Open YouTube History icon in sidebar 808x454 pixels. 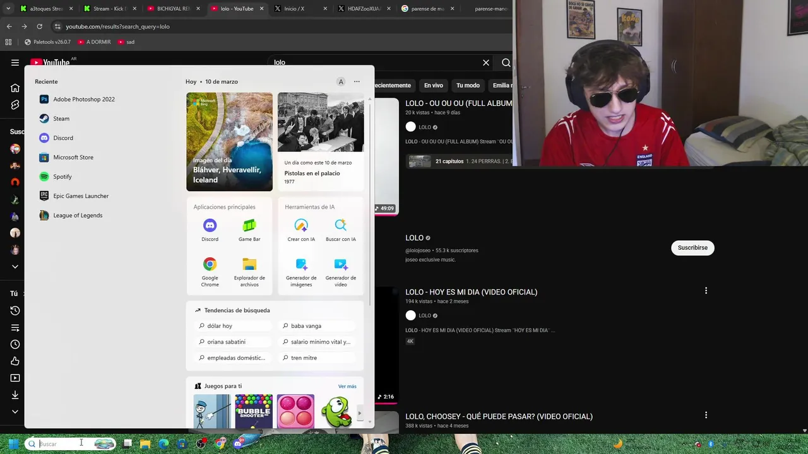coord(15,311)
